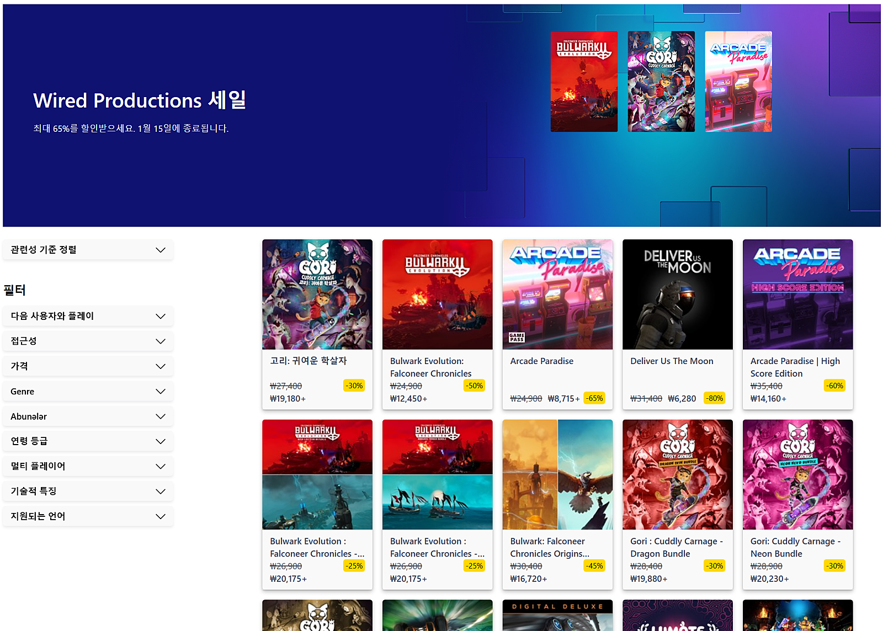Open the 관련성 기준 정렬 sort dropdown
Image resolution: width=883 pixels, height=631 pixels.
(x=88, y=250)
